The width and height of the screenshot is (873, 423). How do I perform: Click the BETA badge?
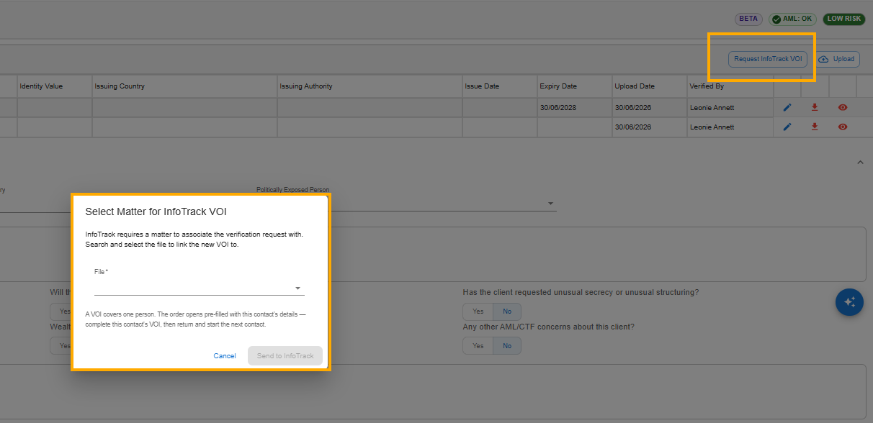click(x=748, y=19)
